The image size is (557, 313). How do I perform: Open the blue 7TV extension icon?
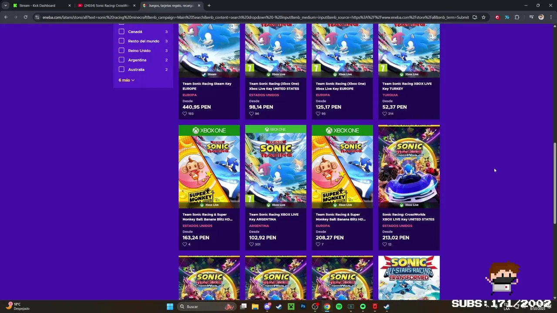(x=507, y=17)
